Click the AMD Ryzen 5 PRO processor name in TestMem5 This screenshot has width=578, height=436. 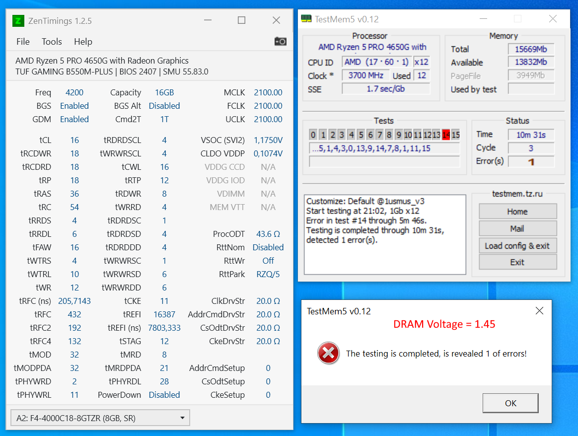[372, 47]
